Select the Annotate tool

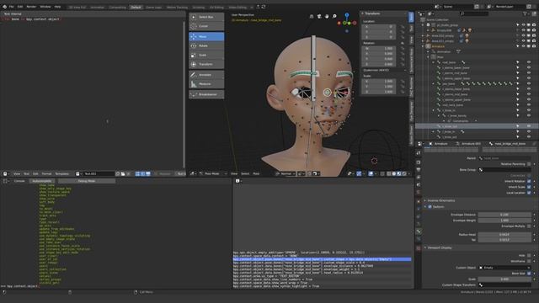point(206,75)
